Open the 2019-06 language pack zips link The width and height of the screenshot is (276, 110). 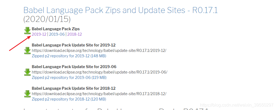(57, 34)
